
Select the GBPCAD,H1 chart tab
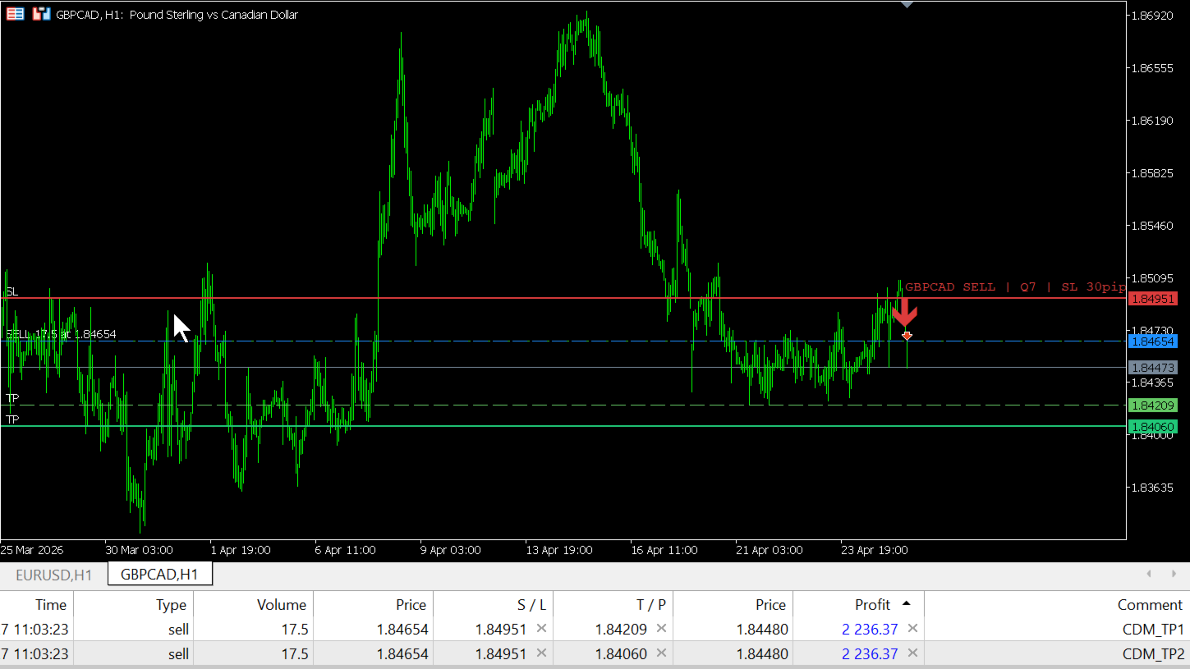(159, 575)
